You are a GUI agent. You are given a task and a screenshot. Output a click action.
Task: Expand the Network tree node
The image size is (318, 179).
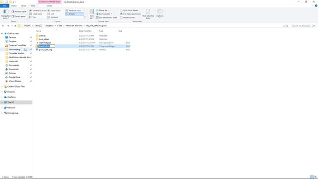click(x=2, y=108)
